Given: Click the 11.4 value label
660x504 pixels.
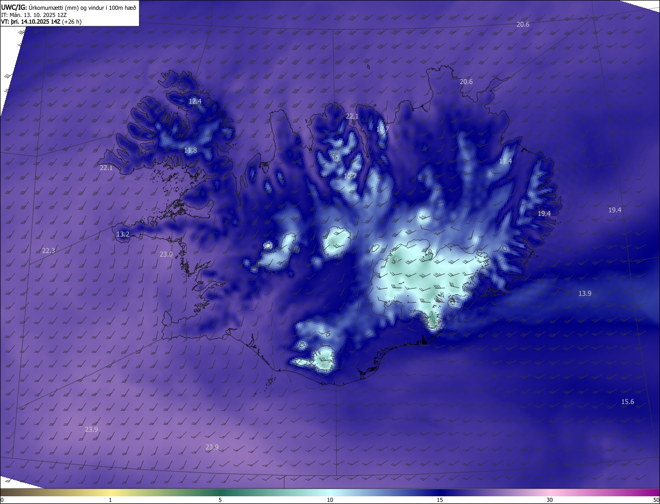Looking at the screenshot, I should pos(505,161).
